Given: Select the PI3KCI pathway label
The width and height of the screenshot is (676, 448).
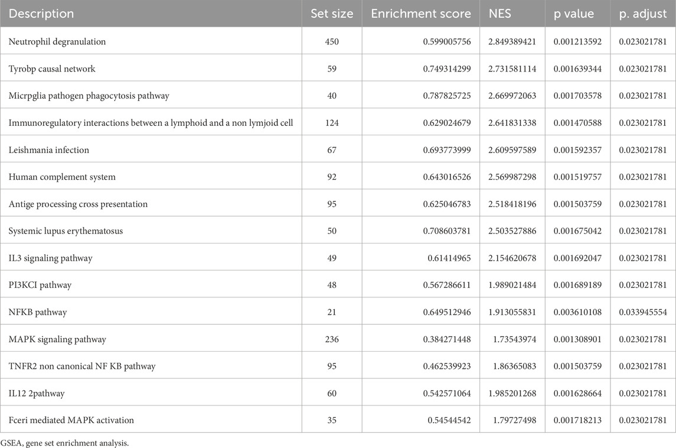Looking at the screenshot, I should pos(40,285).
